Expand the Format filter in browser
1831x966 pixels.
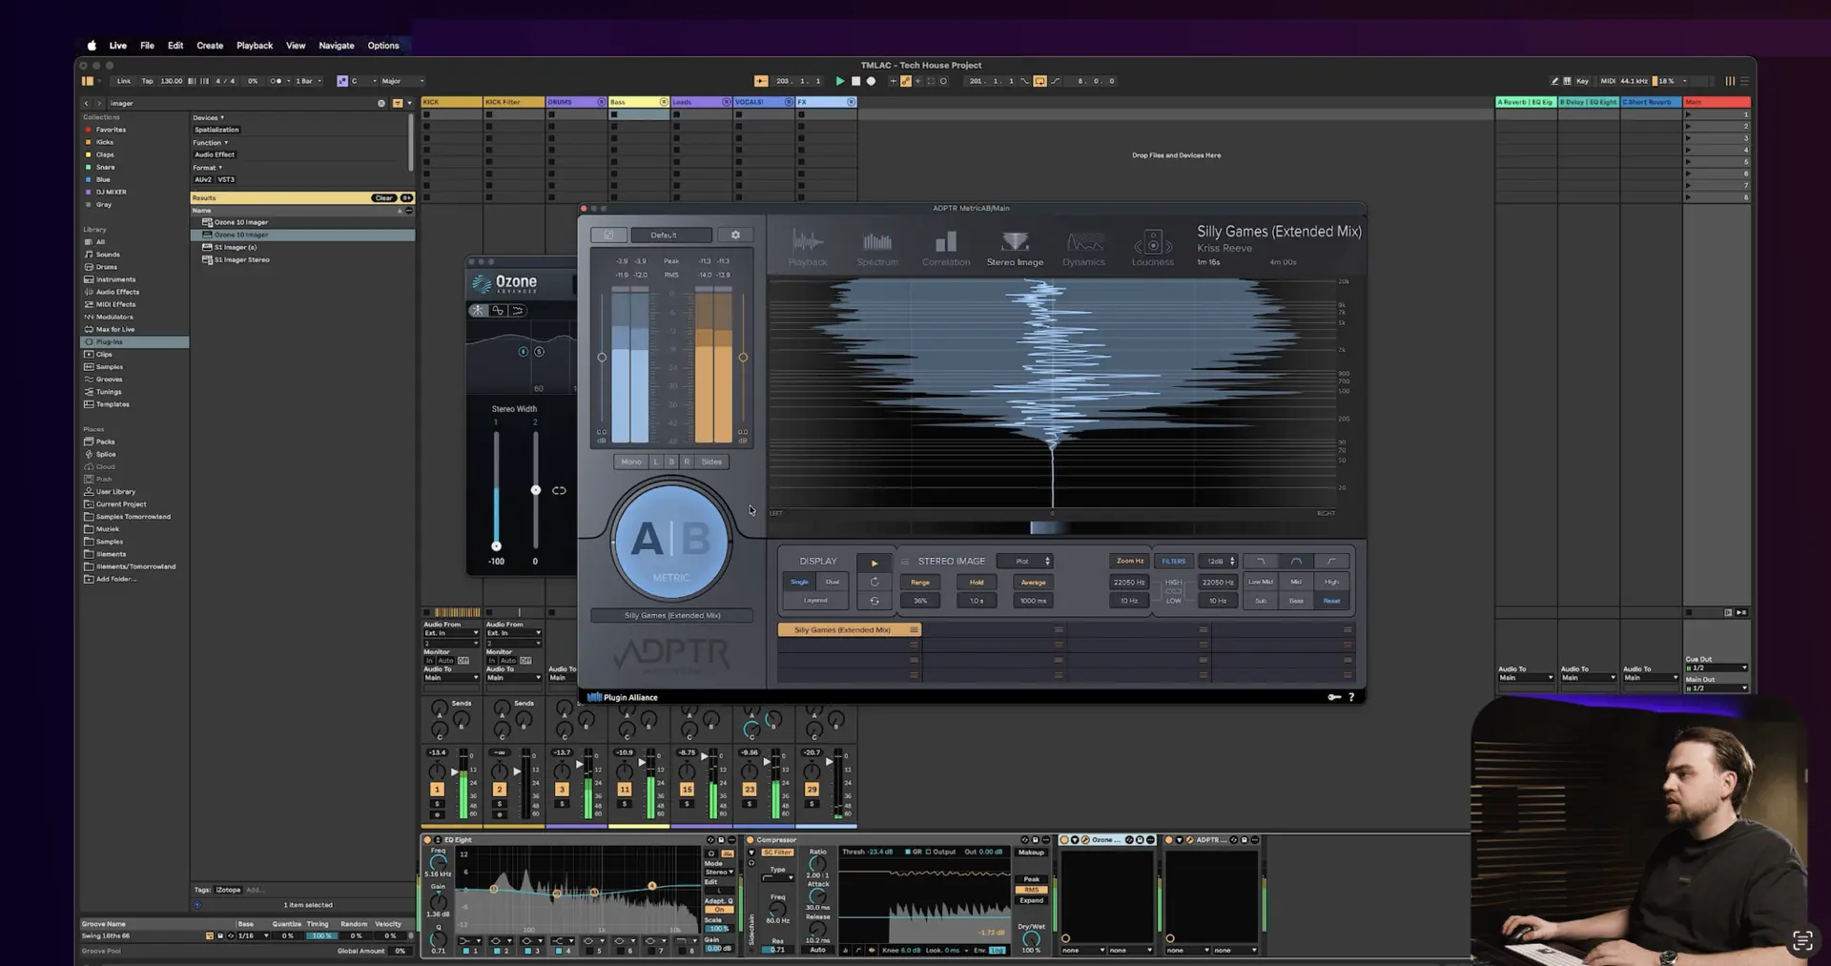coord(207,168)
